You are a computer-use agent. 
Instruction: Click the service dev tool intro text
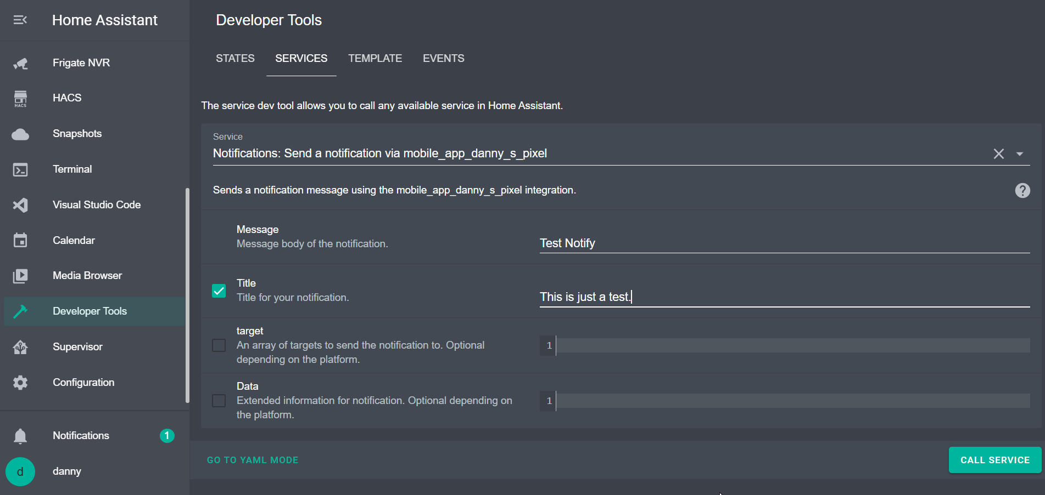pyautogui.click(x=382, y=106)
